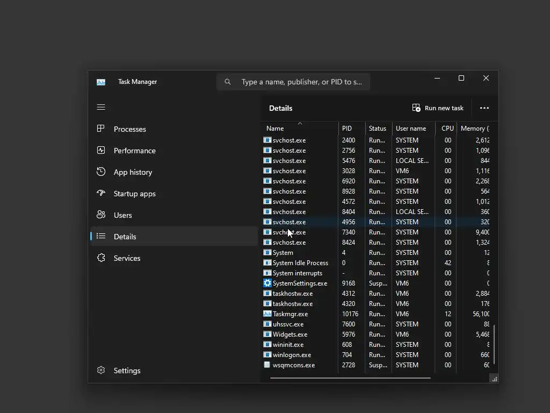Click the Task Manager title bar icon
Viewport: 550px width, 413px height.
tap(101, 82)
